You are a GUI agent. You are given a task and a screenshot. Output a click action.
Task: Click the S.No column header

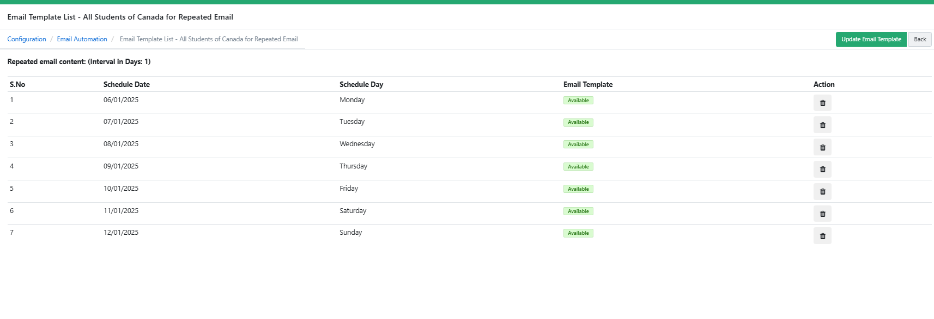[x=17, y=84]
